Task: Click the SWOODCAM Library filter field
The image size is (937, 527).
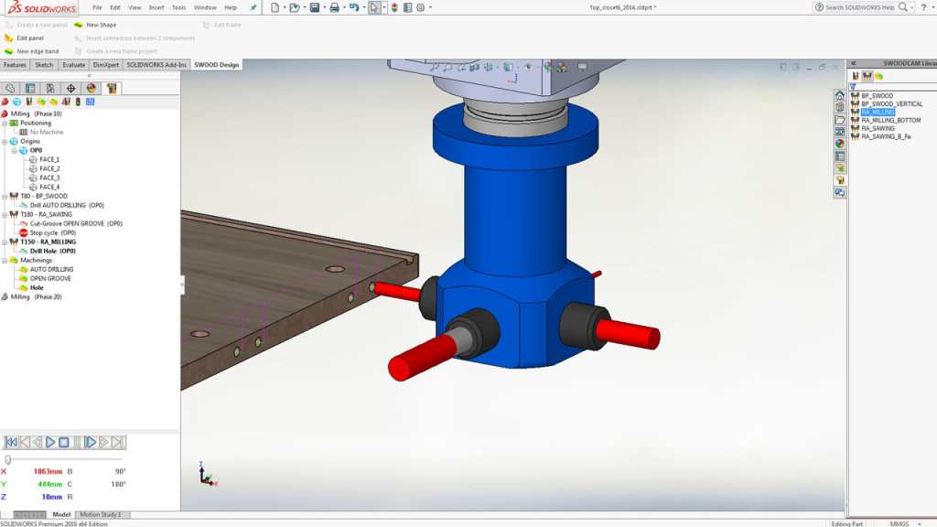Action: click(893, 87)
